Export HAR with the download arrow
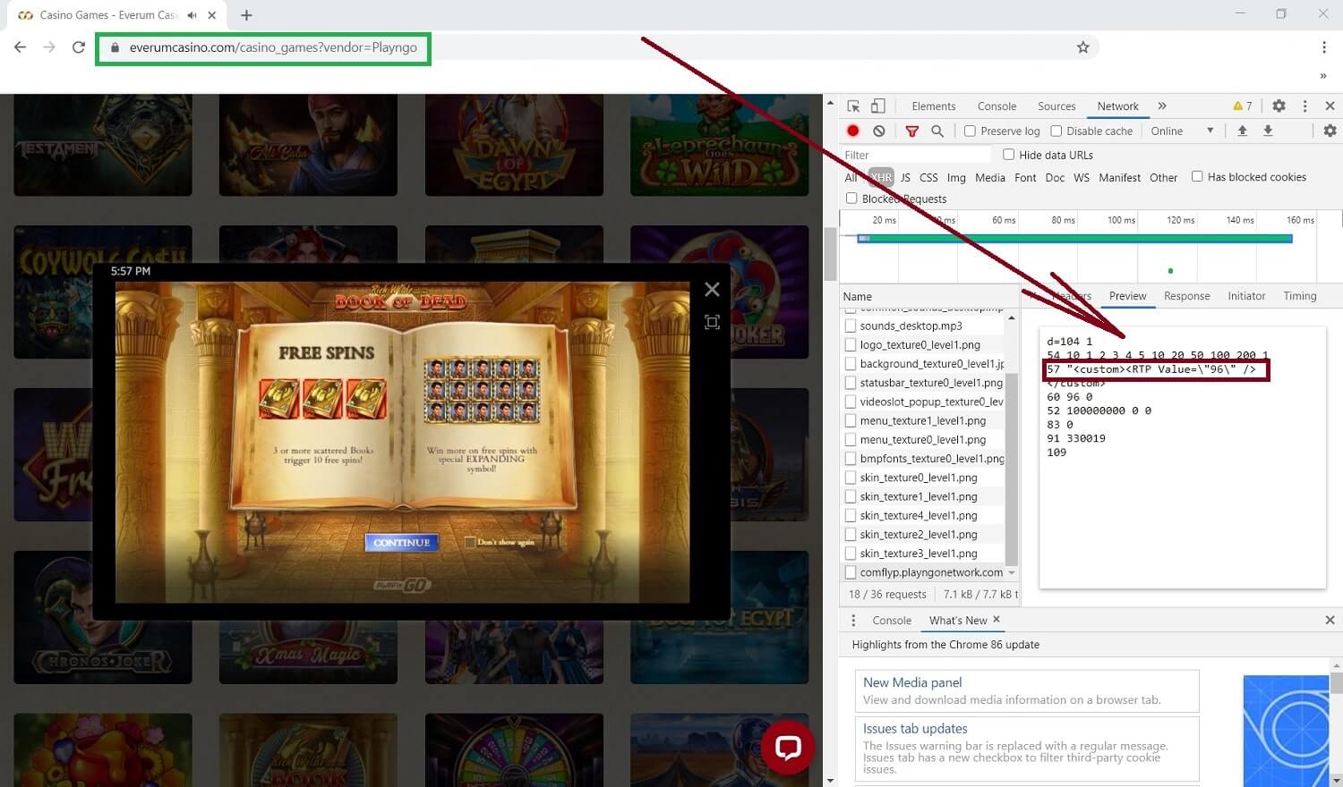 (1268, 131)
